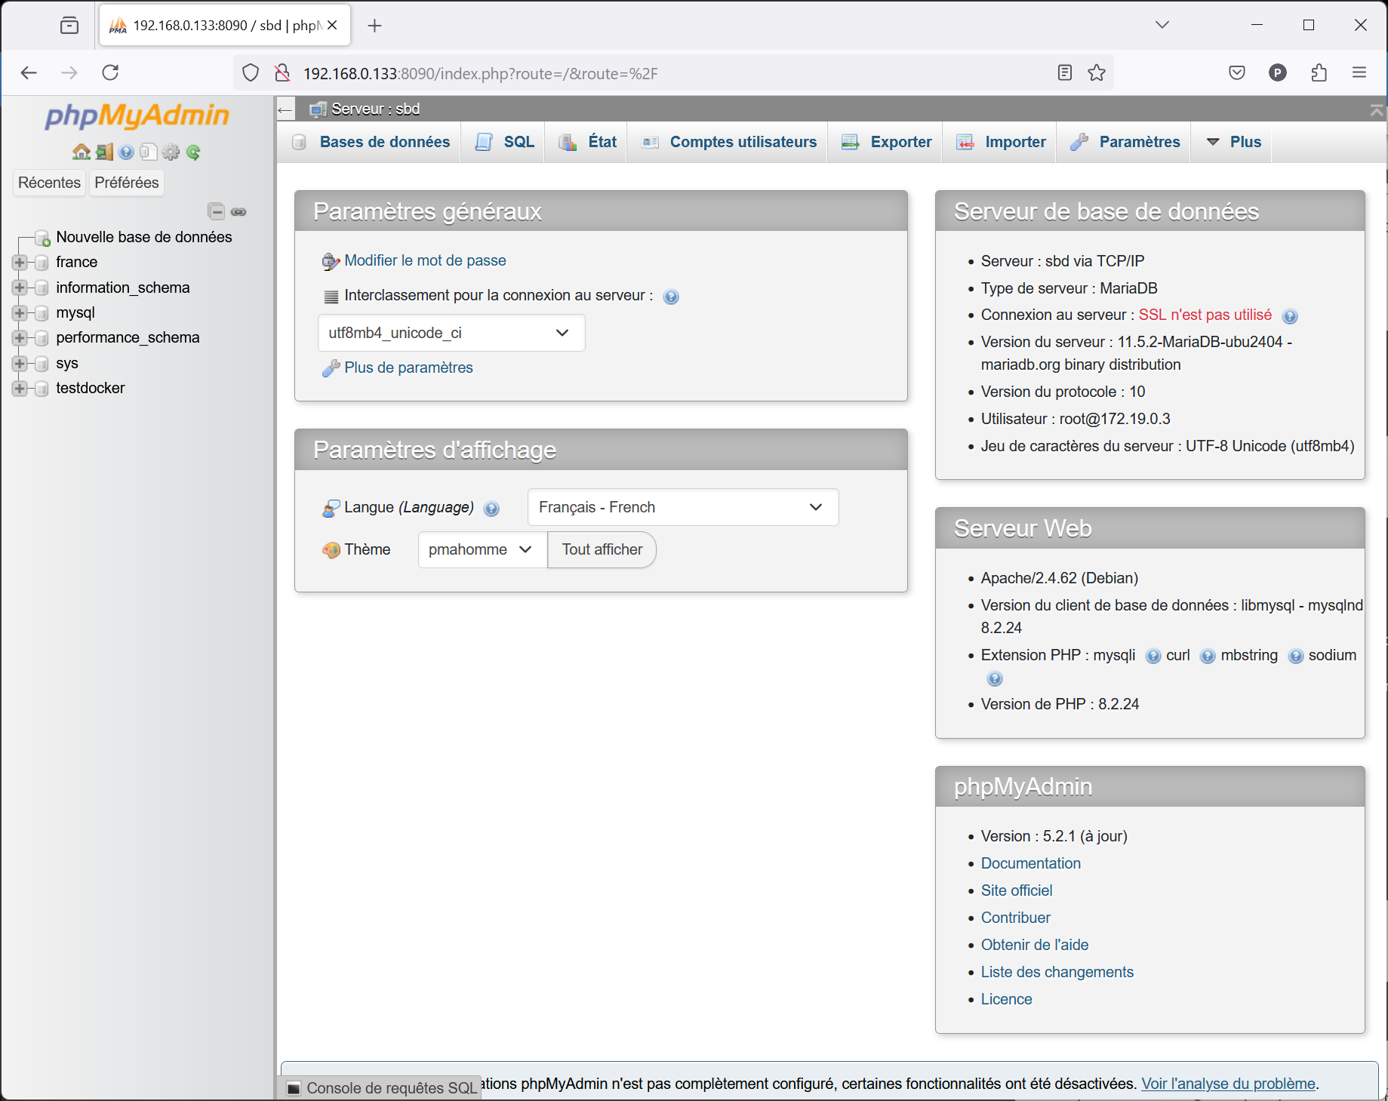Open a new browser tab
The width and height of the screenshot is (1388, 1101).
(374, 26)
